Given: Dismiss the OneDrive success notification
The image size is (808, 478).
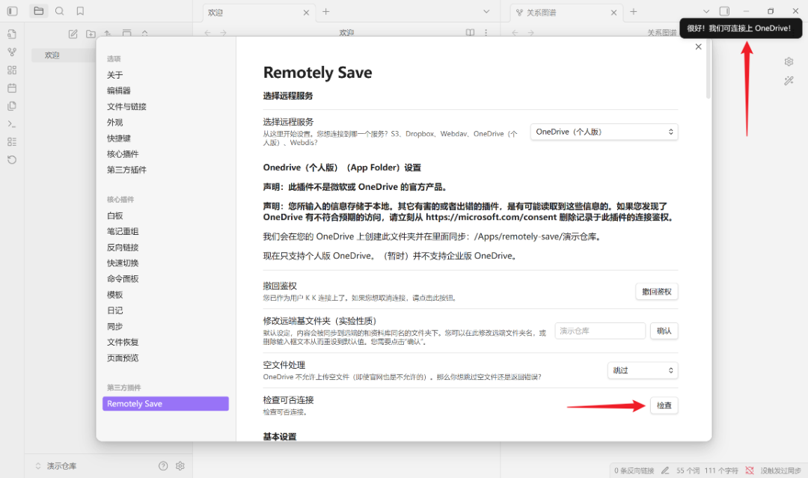Looking at the screenshot, I should pyautogui.click(x=741, y=28).
